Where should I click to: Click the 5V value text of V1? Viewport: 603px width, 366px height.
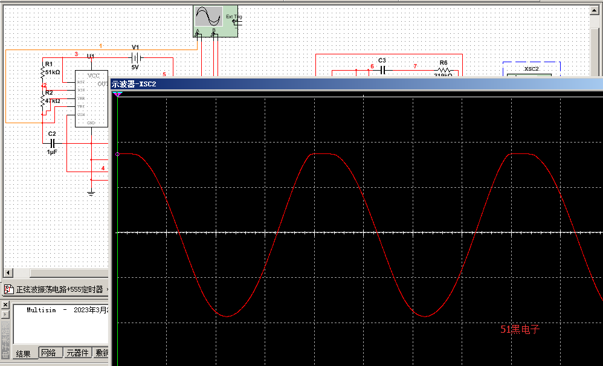(x=135, y=67)
